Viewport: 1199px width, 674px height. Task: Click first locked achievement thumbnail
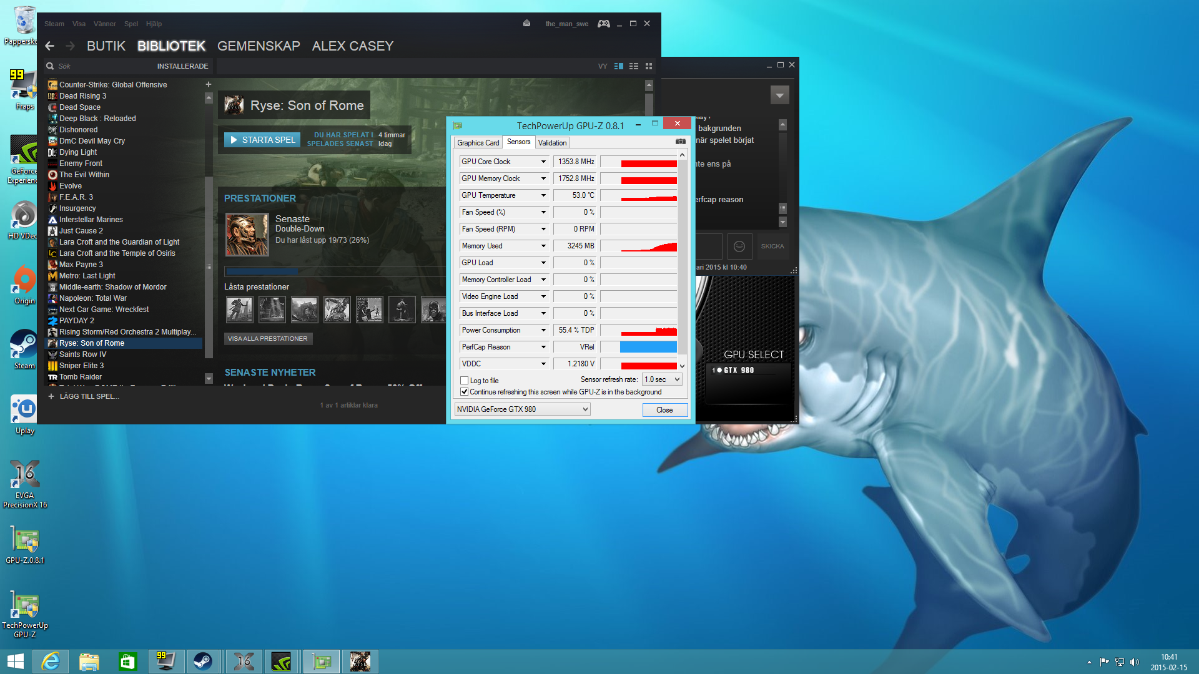[240, 310]
